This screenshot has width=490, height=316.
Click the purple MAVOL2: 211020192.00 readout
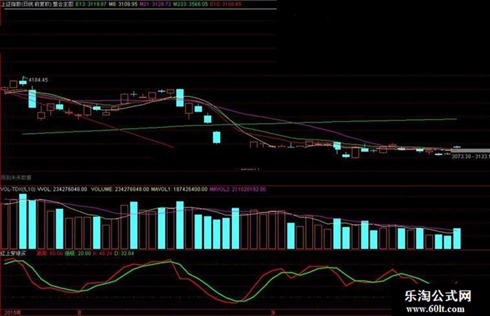click(238, 189)
